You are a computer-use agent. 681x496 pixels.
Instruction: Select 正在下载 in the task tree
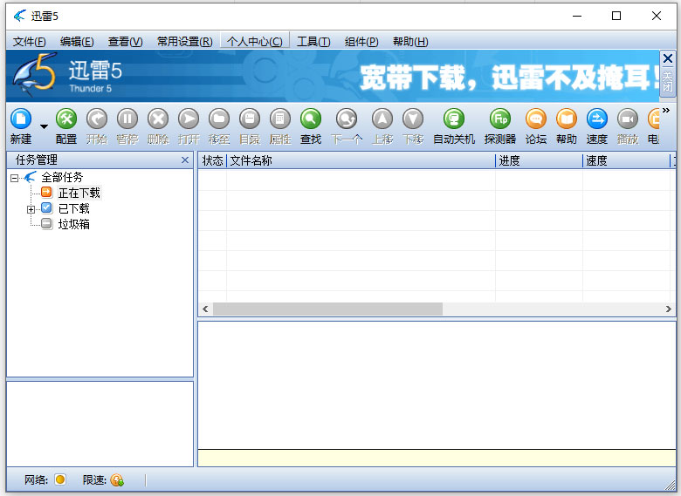tap(79, 193)
